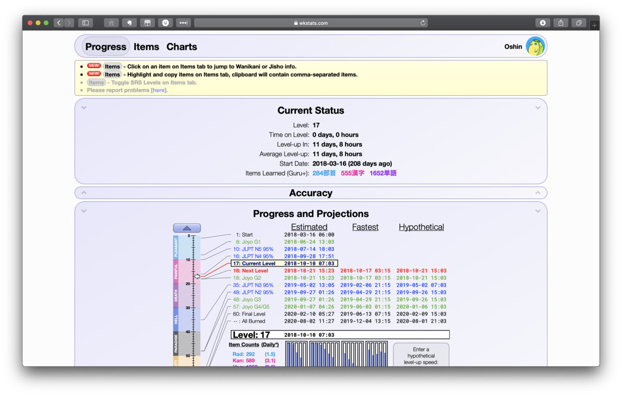Click the 48: JLPT N2 95% milestone
The width and height of the screenshot is (622, 396).
[253, 292]
